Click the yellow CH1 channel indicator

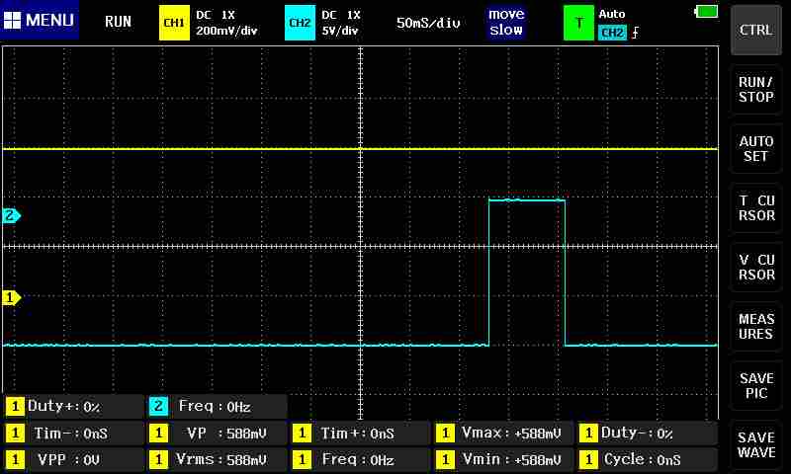click(173, 22)
